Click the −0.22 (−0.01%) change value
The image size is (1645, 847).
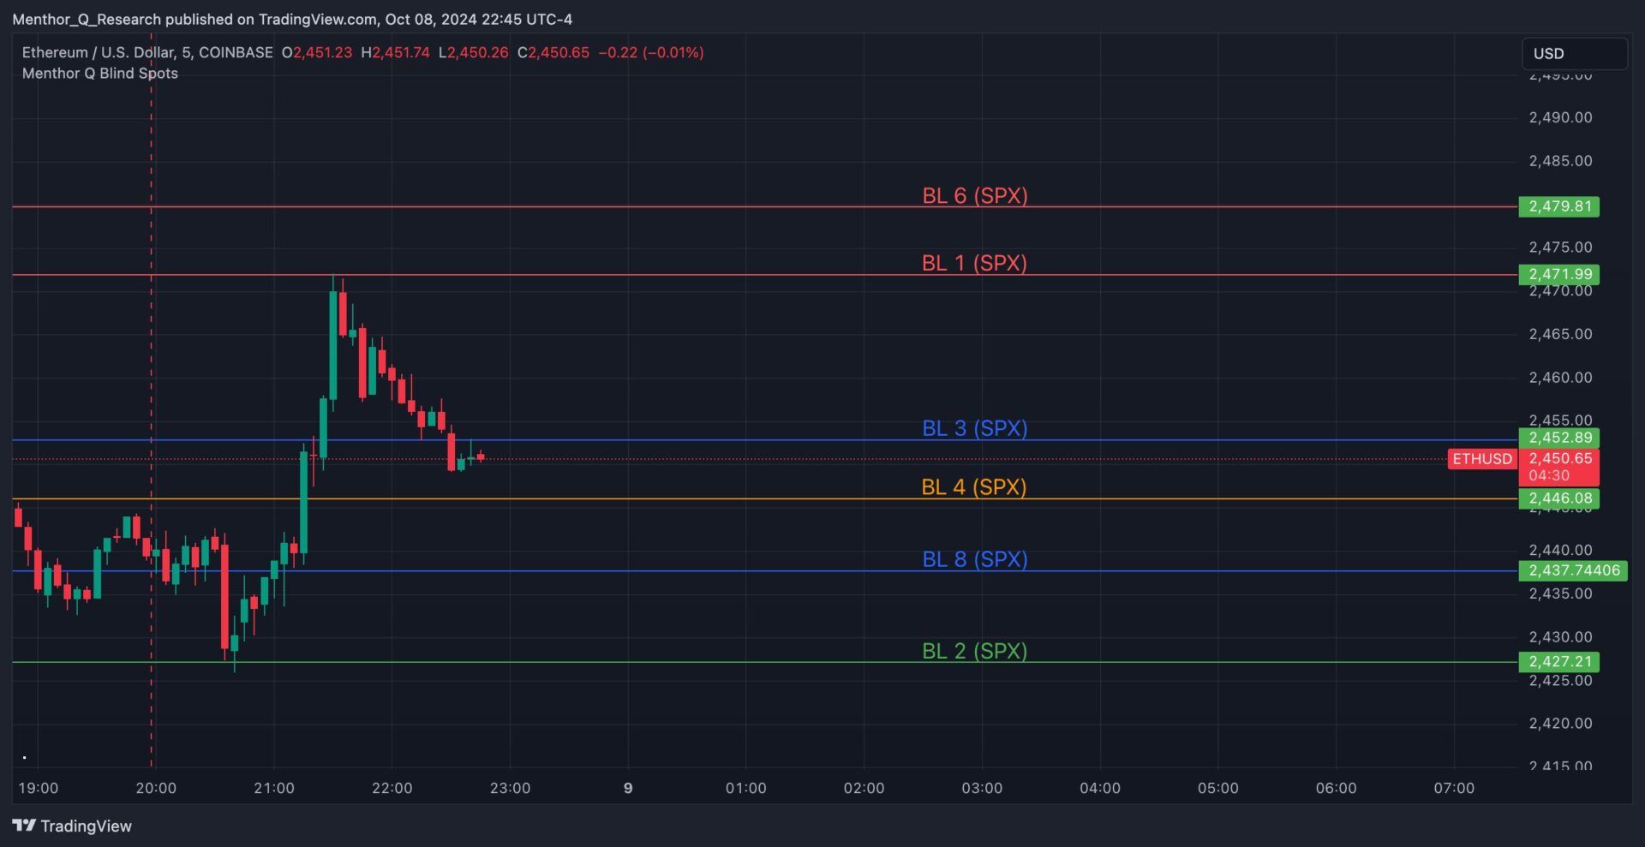click(651, 52)
